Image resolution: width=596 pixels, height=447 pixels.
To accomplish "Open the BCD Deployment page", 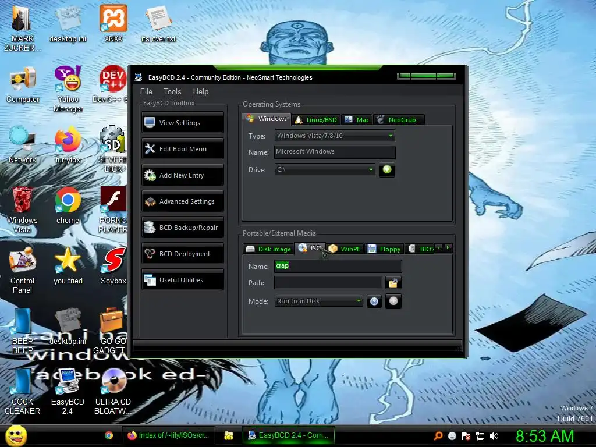I will [x=182, y=254].
